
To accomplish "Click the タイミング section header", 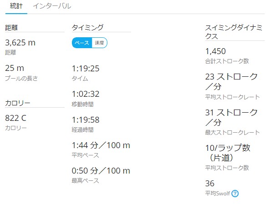I will (x=88, y=27).
